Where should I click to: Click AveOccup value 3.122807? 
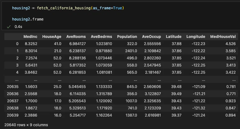pyautogui.click(x=153, y=94)
